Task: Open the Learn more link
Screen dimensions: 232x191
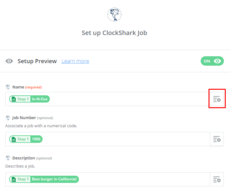Action: click(75, 61)
